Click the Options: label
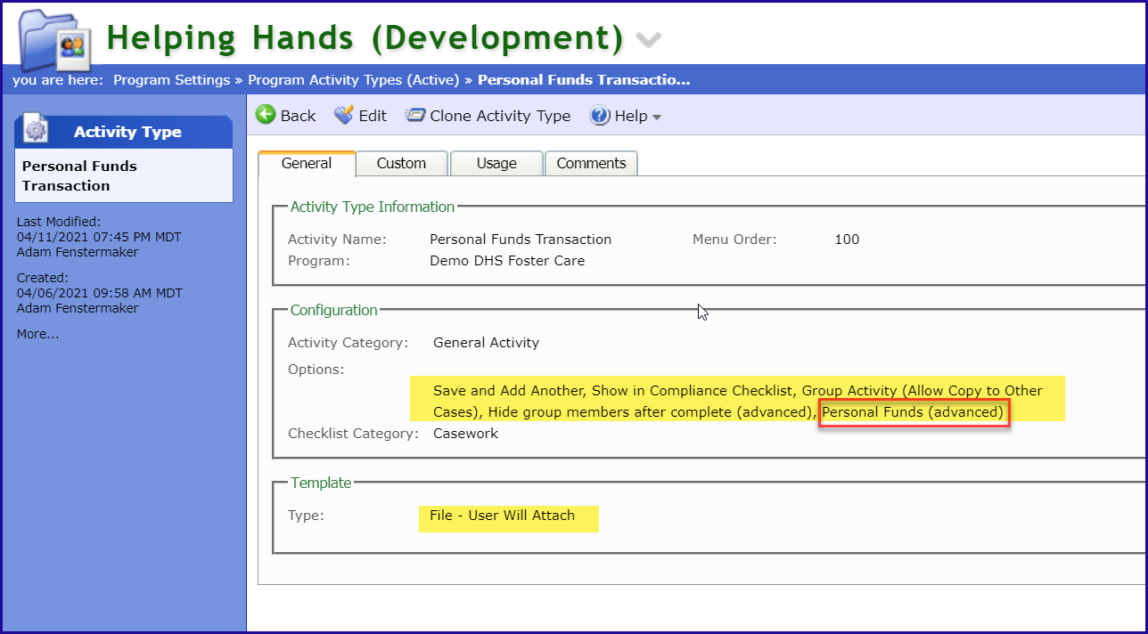Image resolution: width=1148 pixels, height=634 pixels. pos(316,369)
